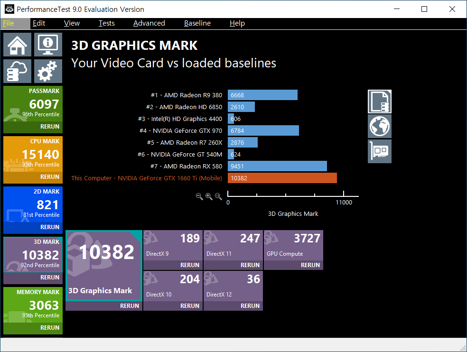
Task: Click the '#1 - AMD Radeon R9 380' label
Action: (x=187, y=95)
